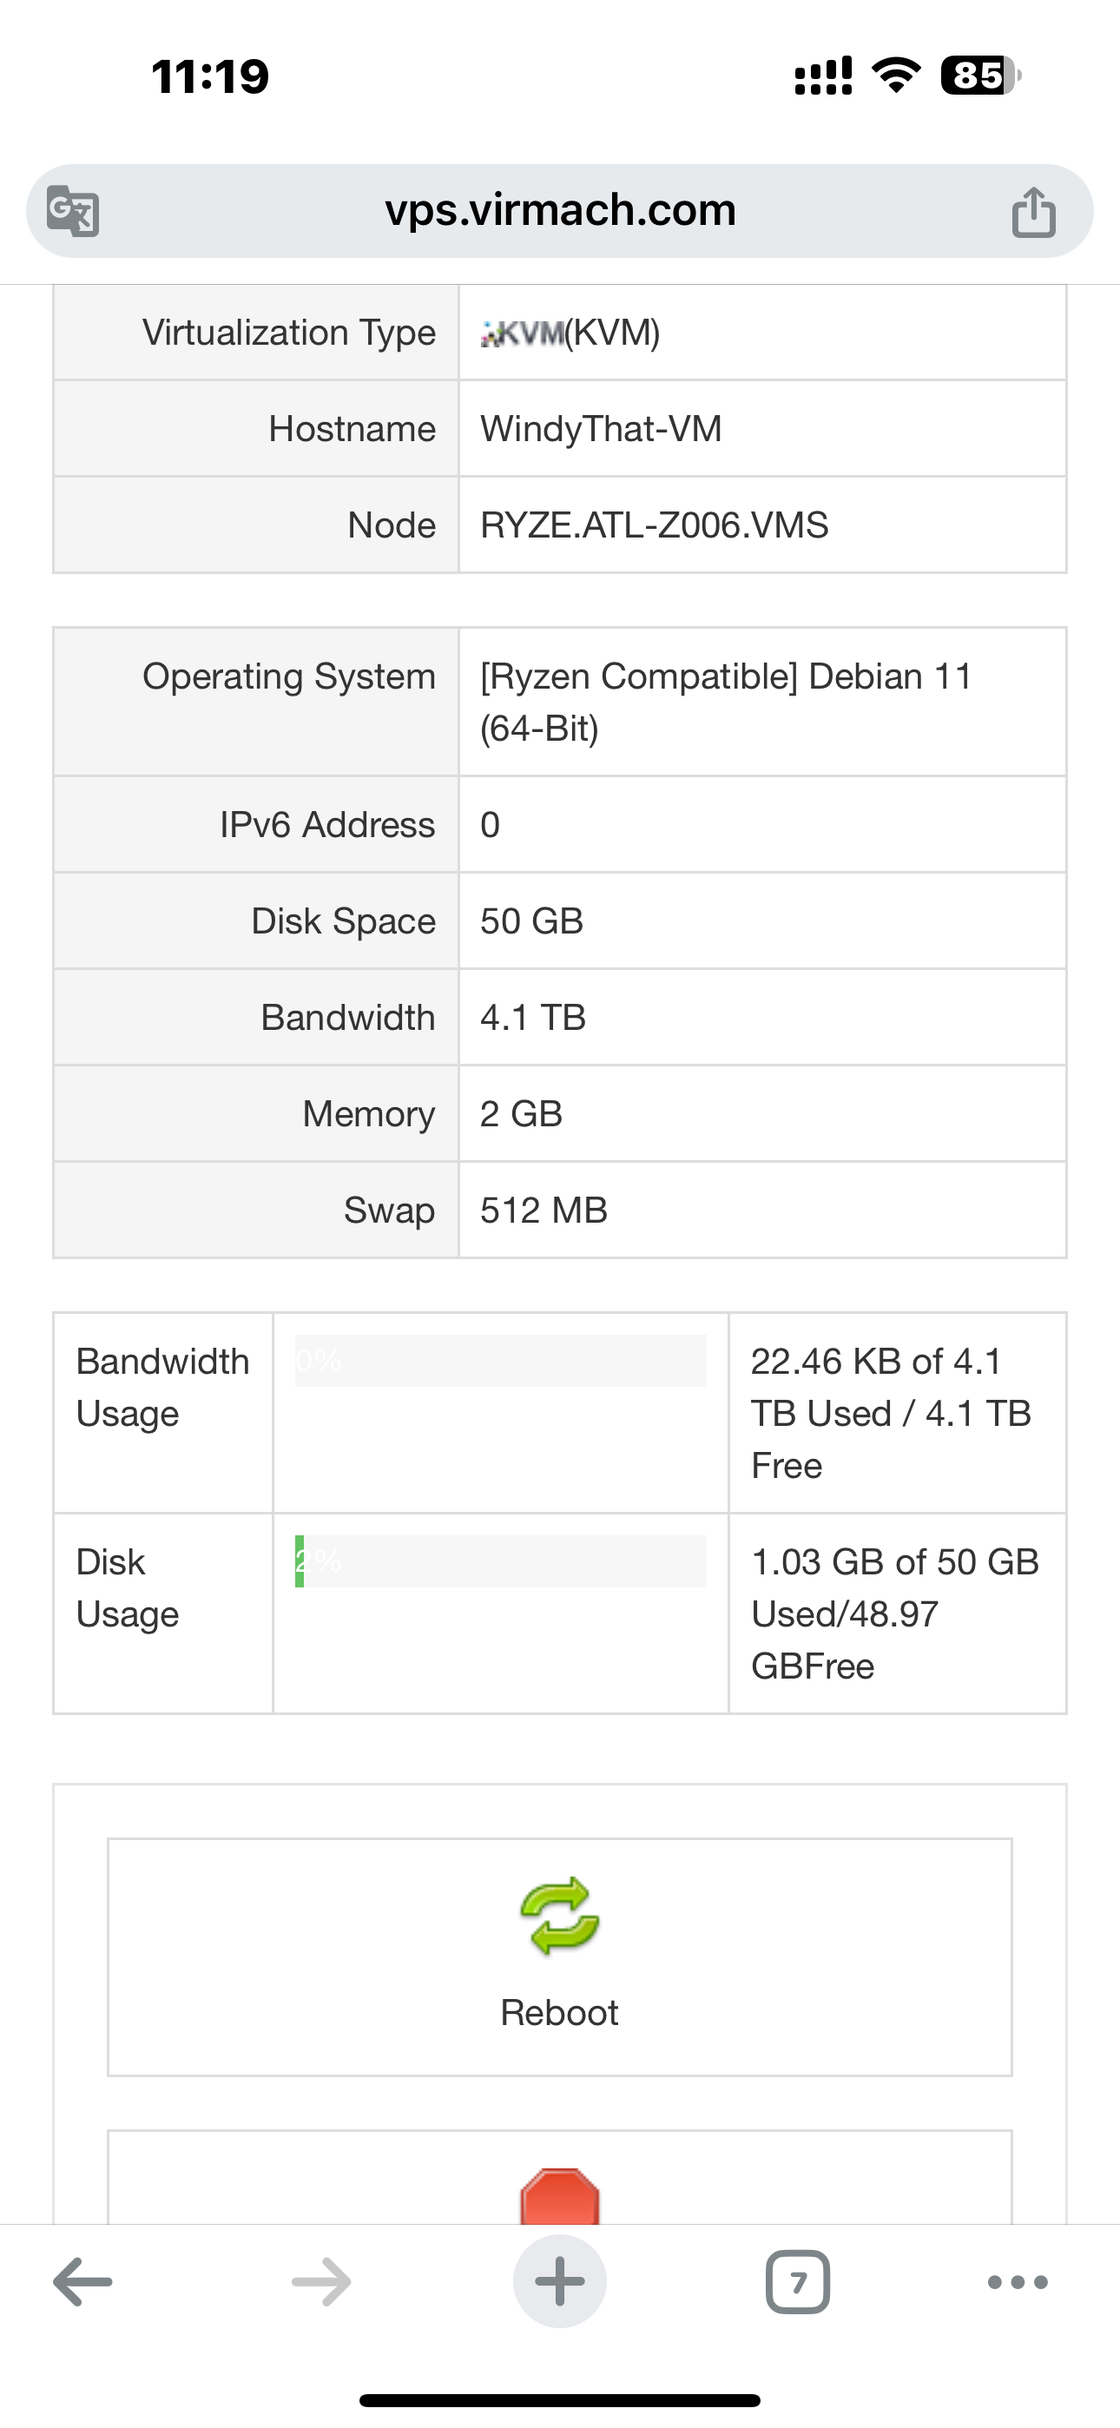Tap the RYZE.ATL-Z006.VMS node value

pyautogui.click(x=653, y=525)
